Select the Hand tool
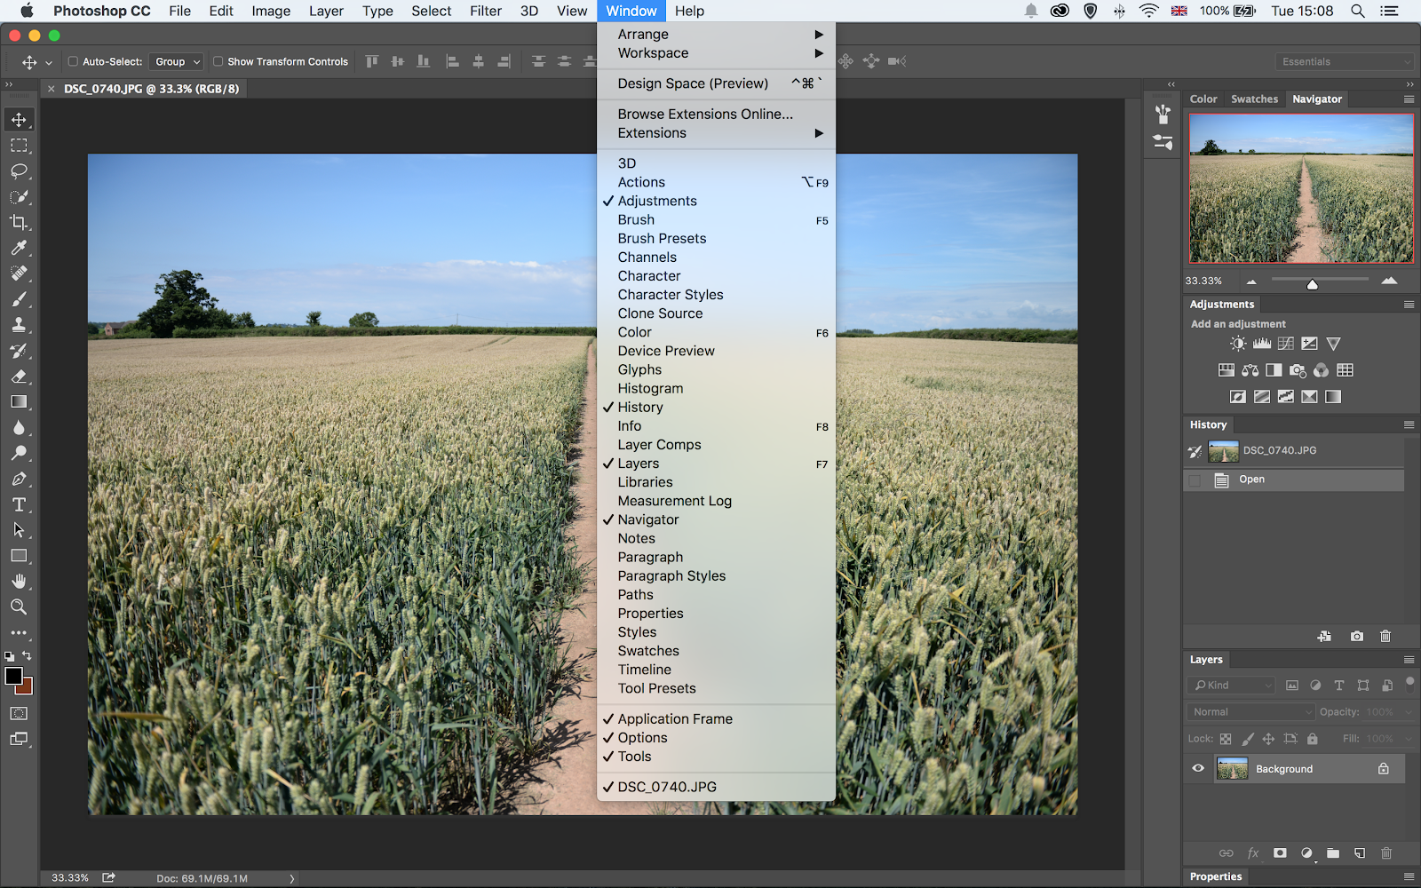 19,582
